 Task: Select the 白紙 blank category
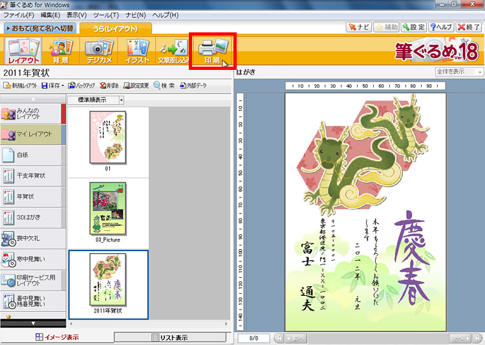pos(33,155)
